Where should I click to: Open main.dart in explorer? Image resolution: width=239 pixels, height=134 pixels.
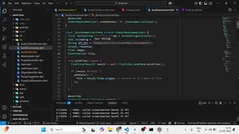point(26,64)
